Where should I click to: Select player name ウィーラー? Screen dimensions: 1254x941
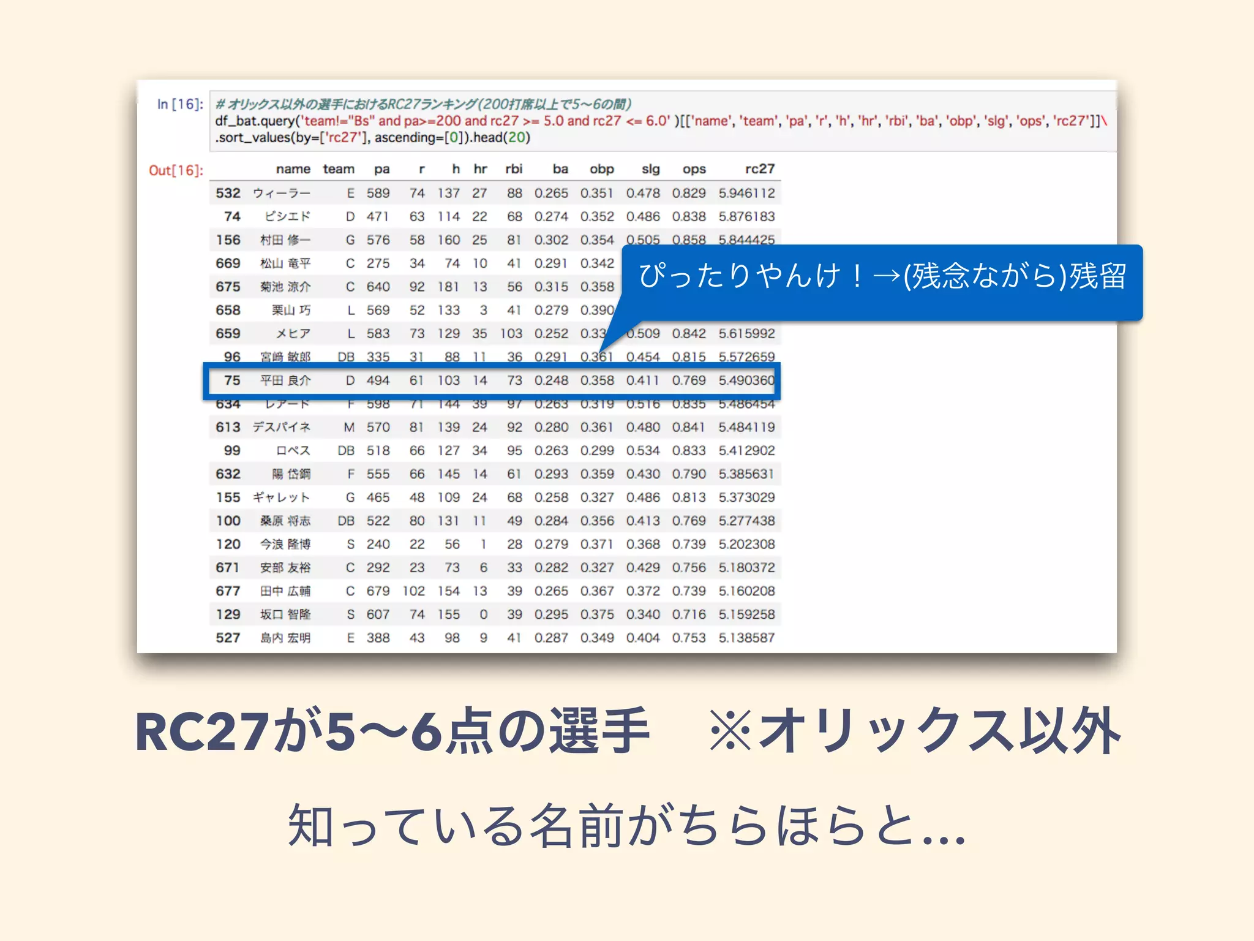click(282, 193)
